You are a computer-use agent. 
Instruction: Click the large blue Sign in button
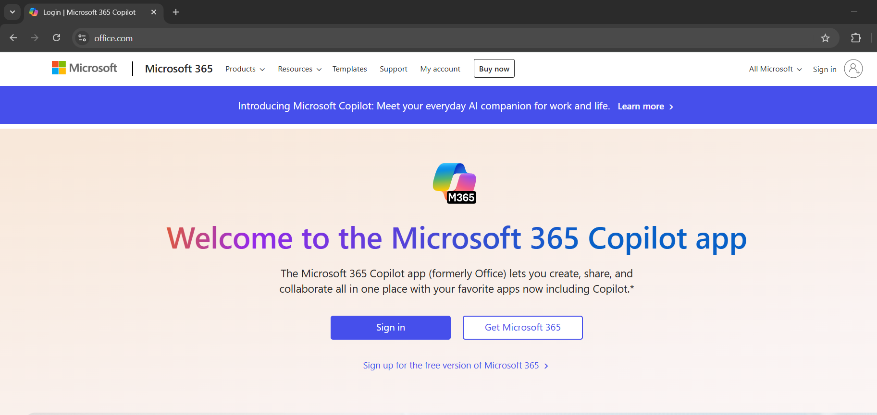391,328
